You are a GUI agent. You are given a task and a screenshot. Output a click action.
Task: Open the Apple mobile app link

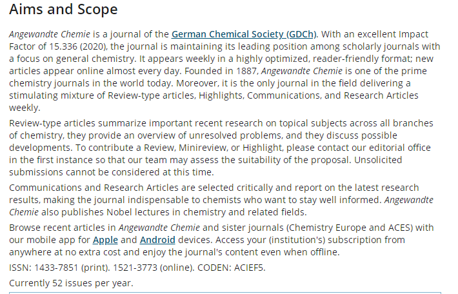tap(105, 240)
